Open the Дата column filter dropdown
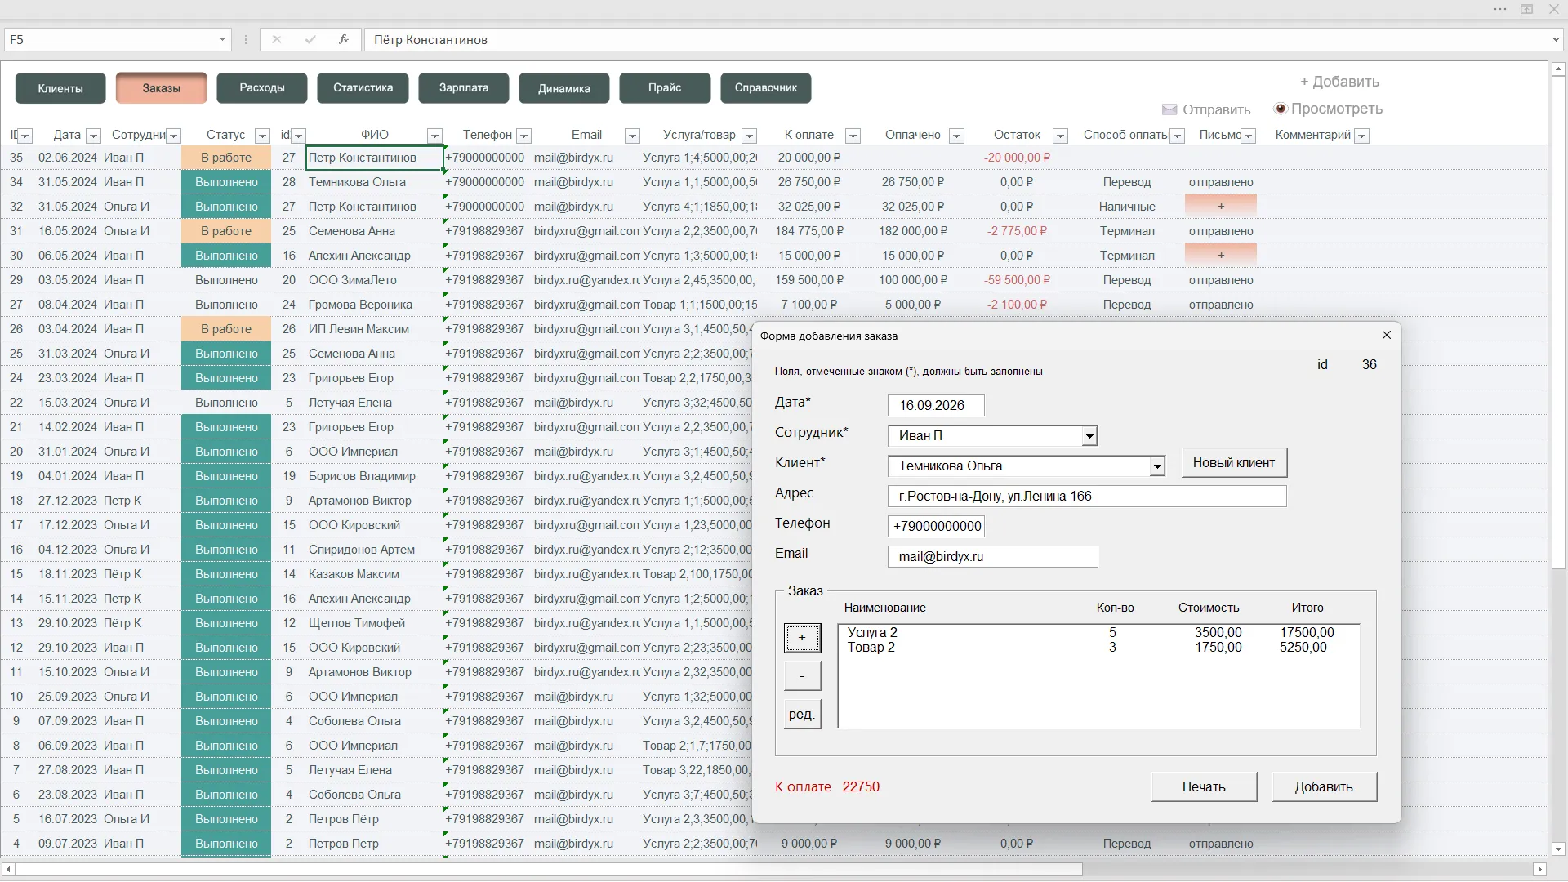 point(93,136)
